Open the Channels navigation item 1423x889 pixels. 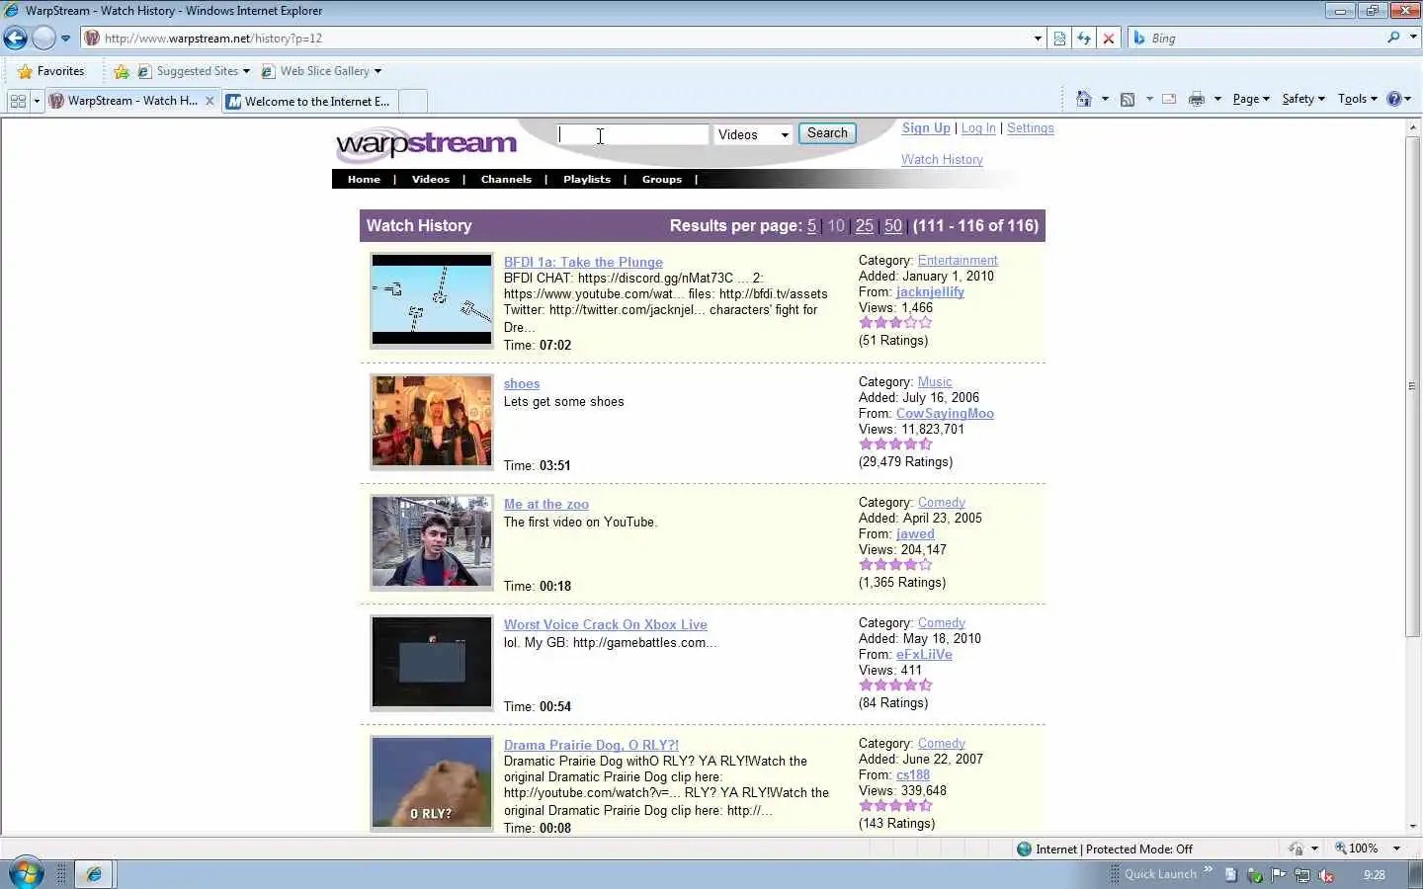coord(506,180)
